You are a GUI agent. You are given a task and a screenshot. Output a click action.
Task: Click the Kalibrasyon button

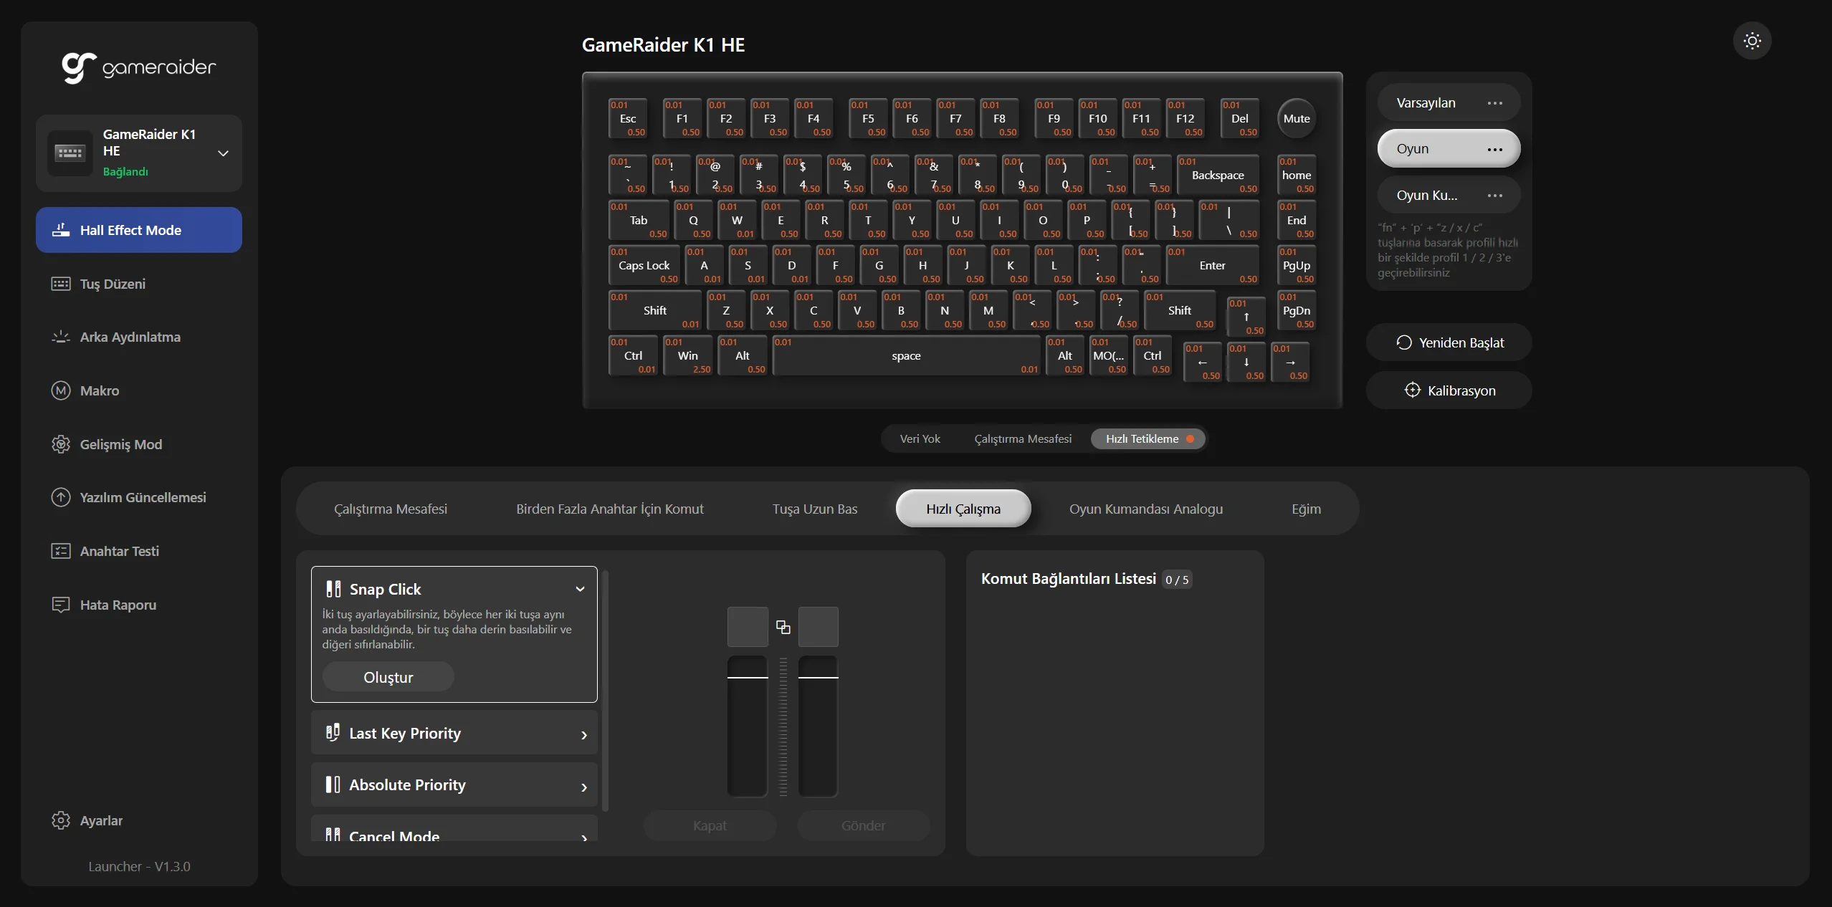click(x=1449, y=390)
